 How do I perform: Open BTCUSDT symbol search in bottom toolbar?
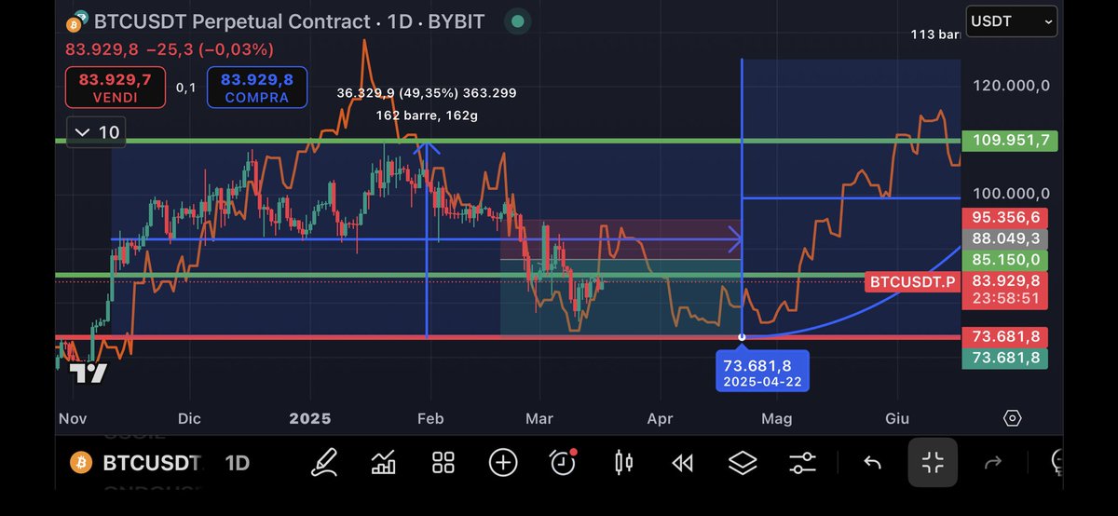(151, 463)
